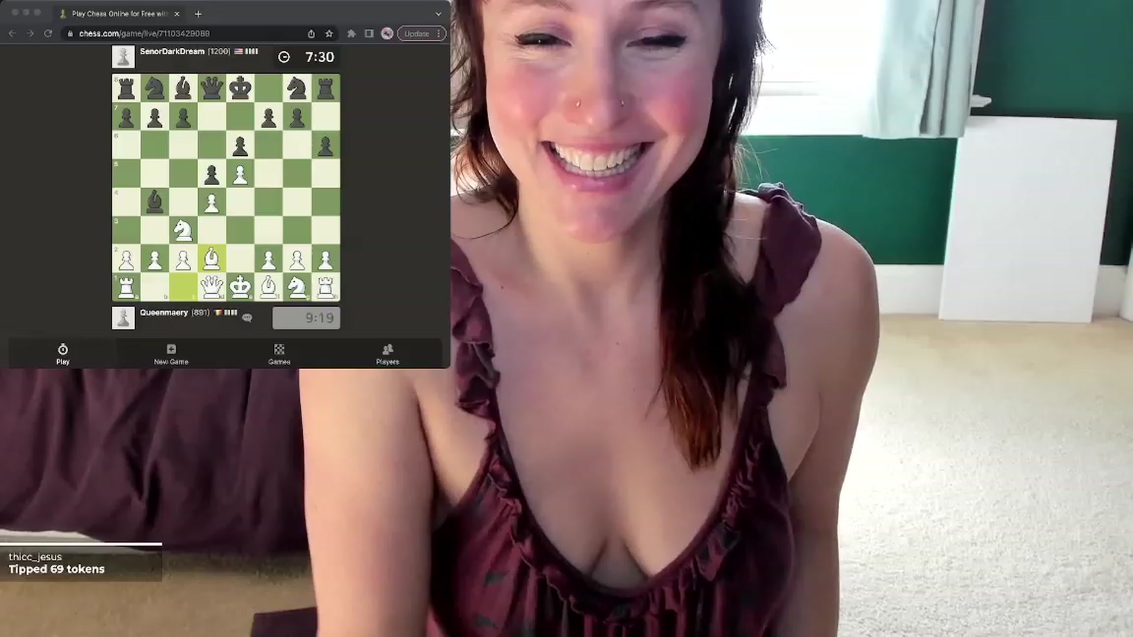Image resolution: width=1133 pixels, height=637 pixels.
Task: Select the white king on e1
Action: [x=240, y=287]
